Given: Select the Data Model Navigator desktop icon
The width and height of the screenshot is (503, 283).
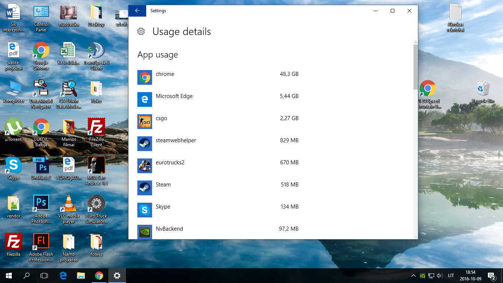Looking at the screenshot, I should pyautogui.click(x=41, y=94).
